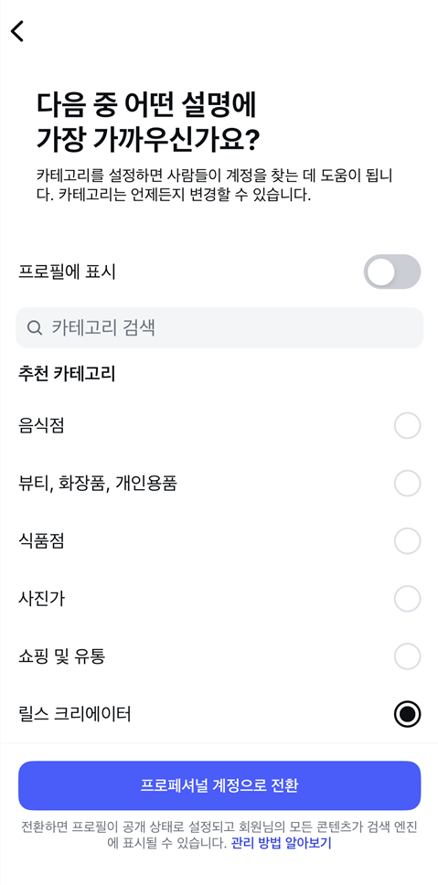Tap the 프로필에 표시 label text
The width and height of the screenshot is (438, 885).
(67, 272)
